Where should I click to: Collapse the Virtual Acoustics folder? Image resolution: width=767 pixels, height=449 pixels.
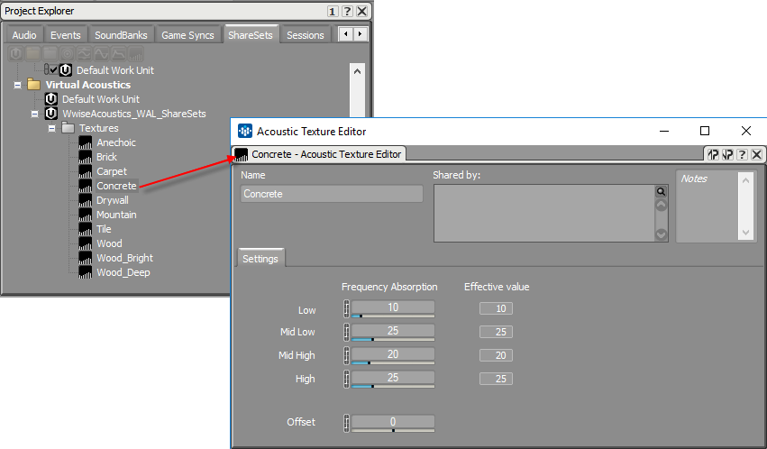17,85
